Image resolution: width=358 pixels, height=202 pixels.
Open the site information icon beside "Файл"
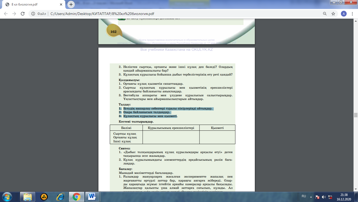coord(33,14)
